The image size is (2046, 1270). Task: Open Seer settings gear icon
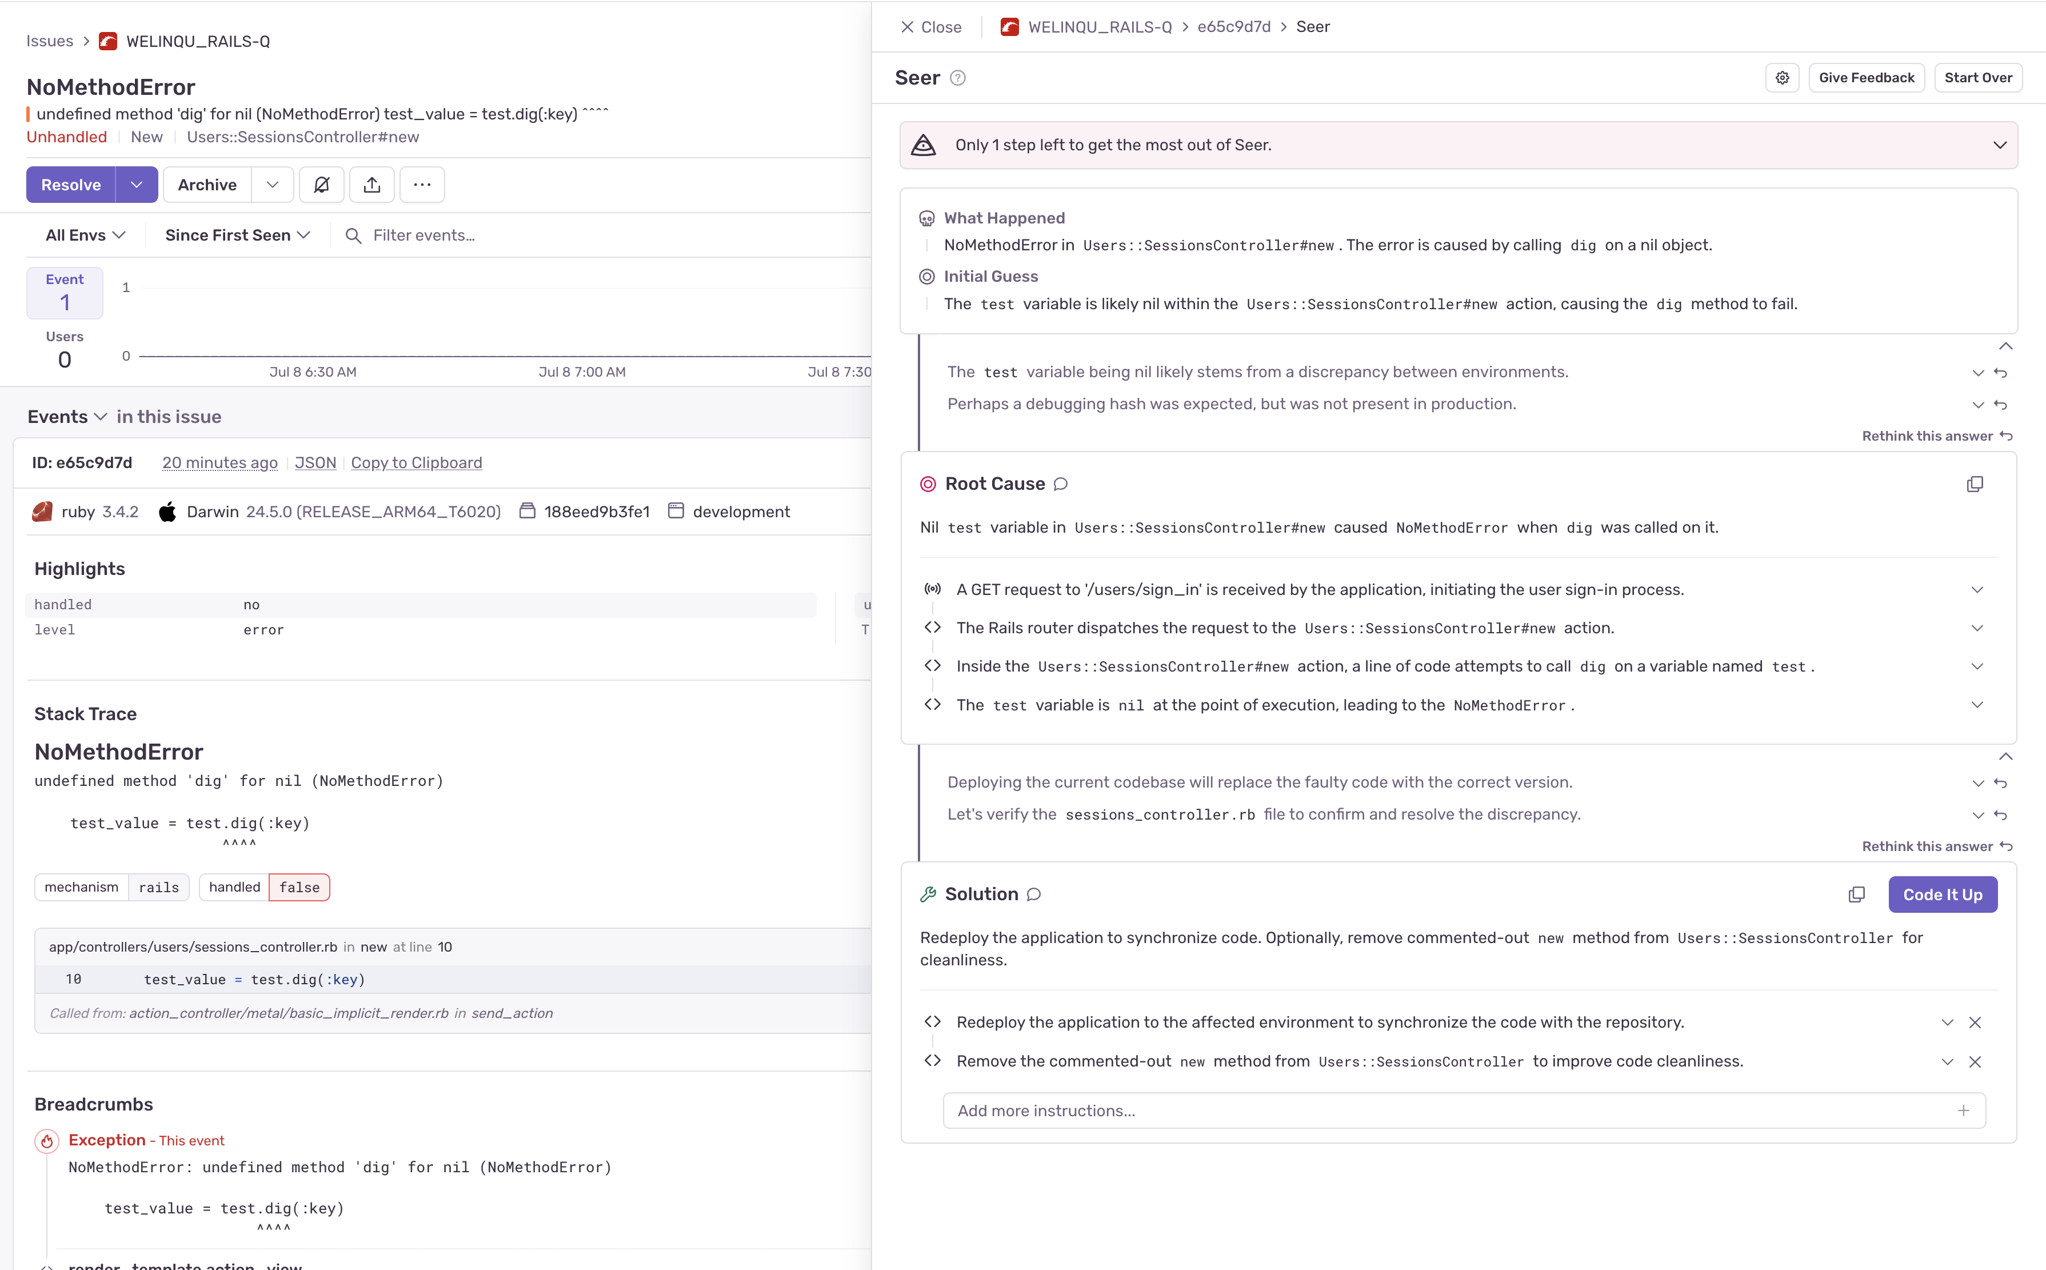1783,77
